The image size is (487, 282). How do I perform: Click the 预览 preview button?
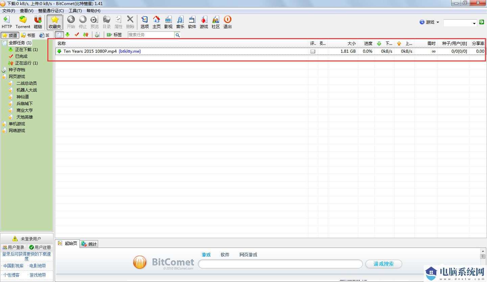tap(95, 22)
